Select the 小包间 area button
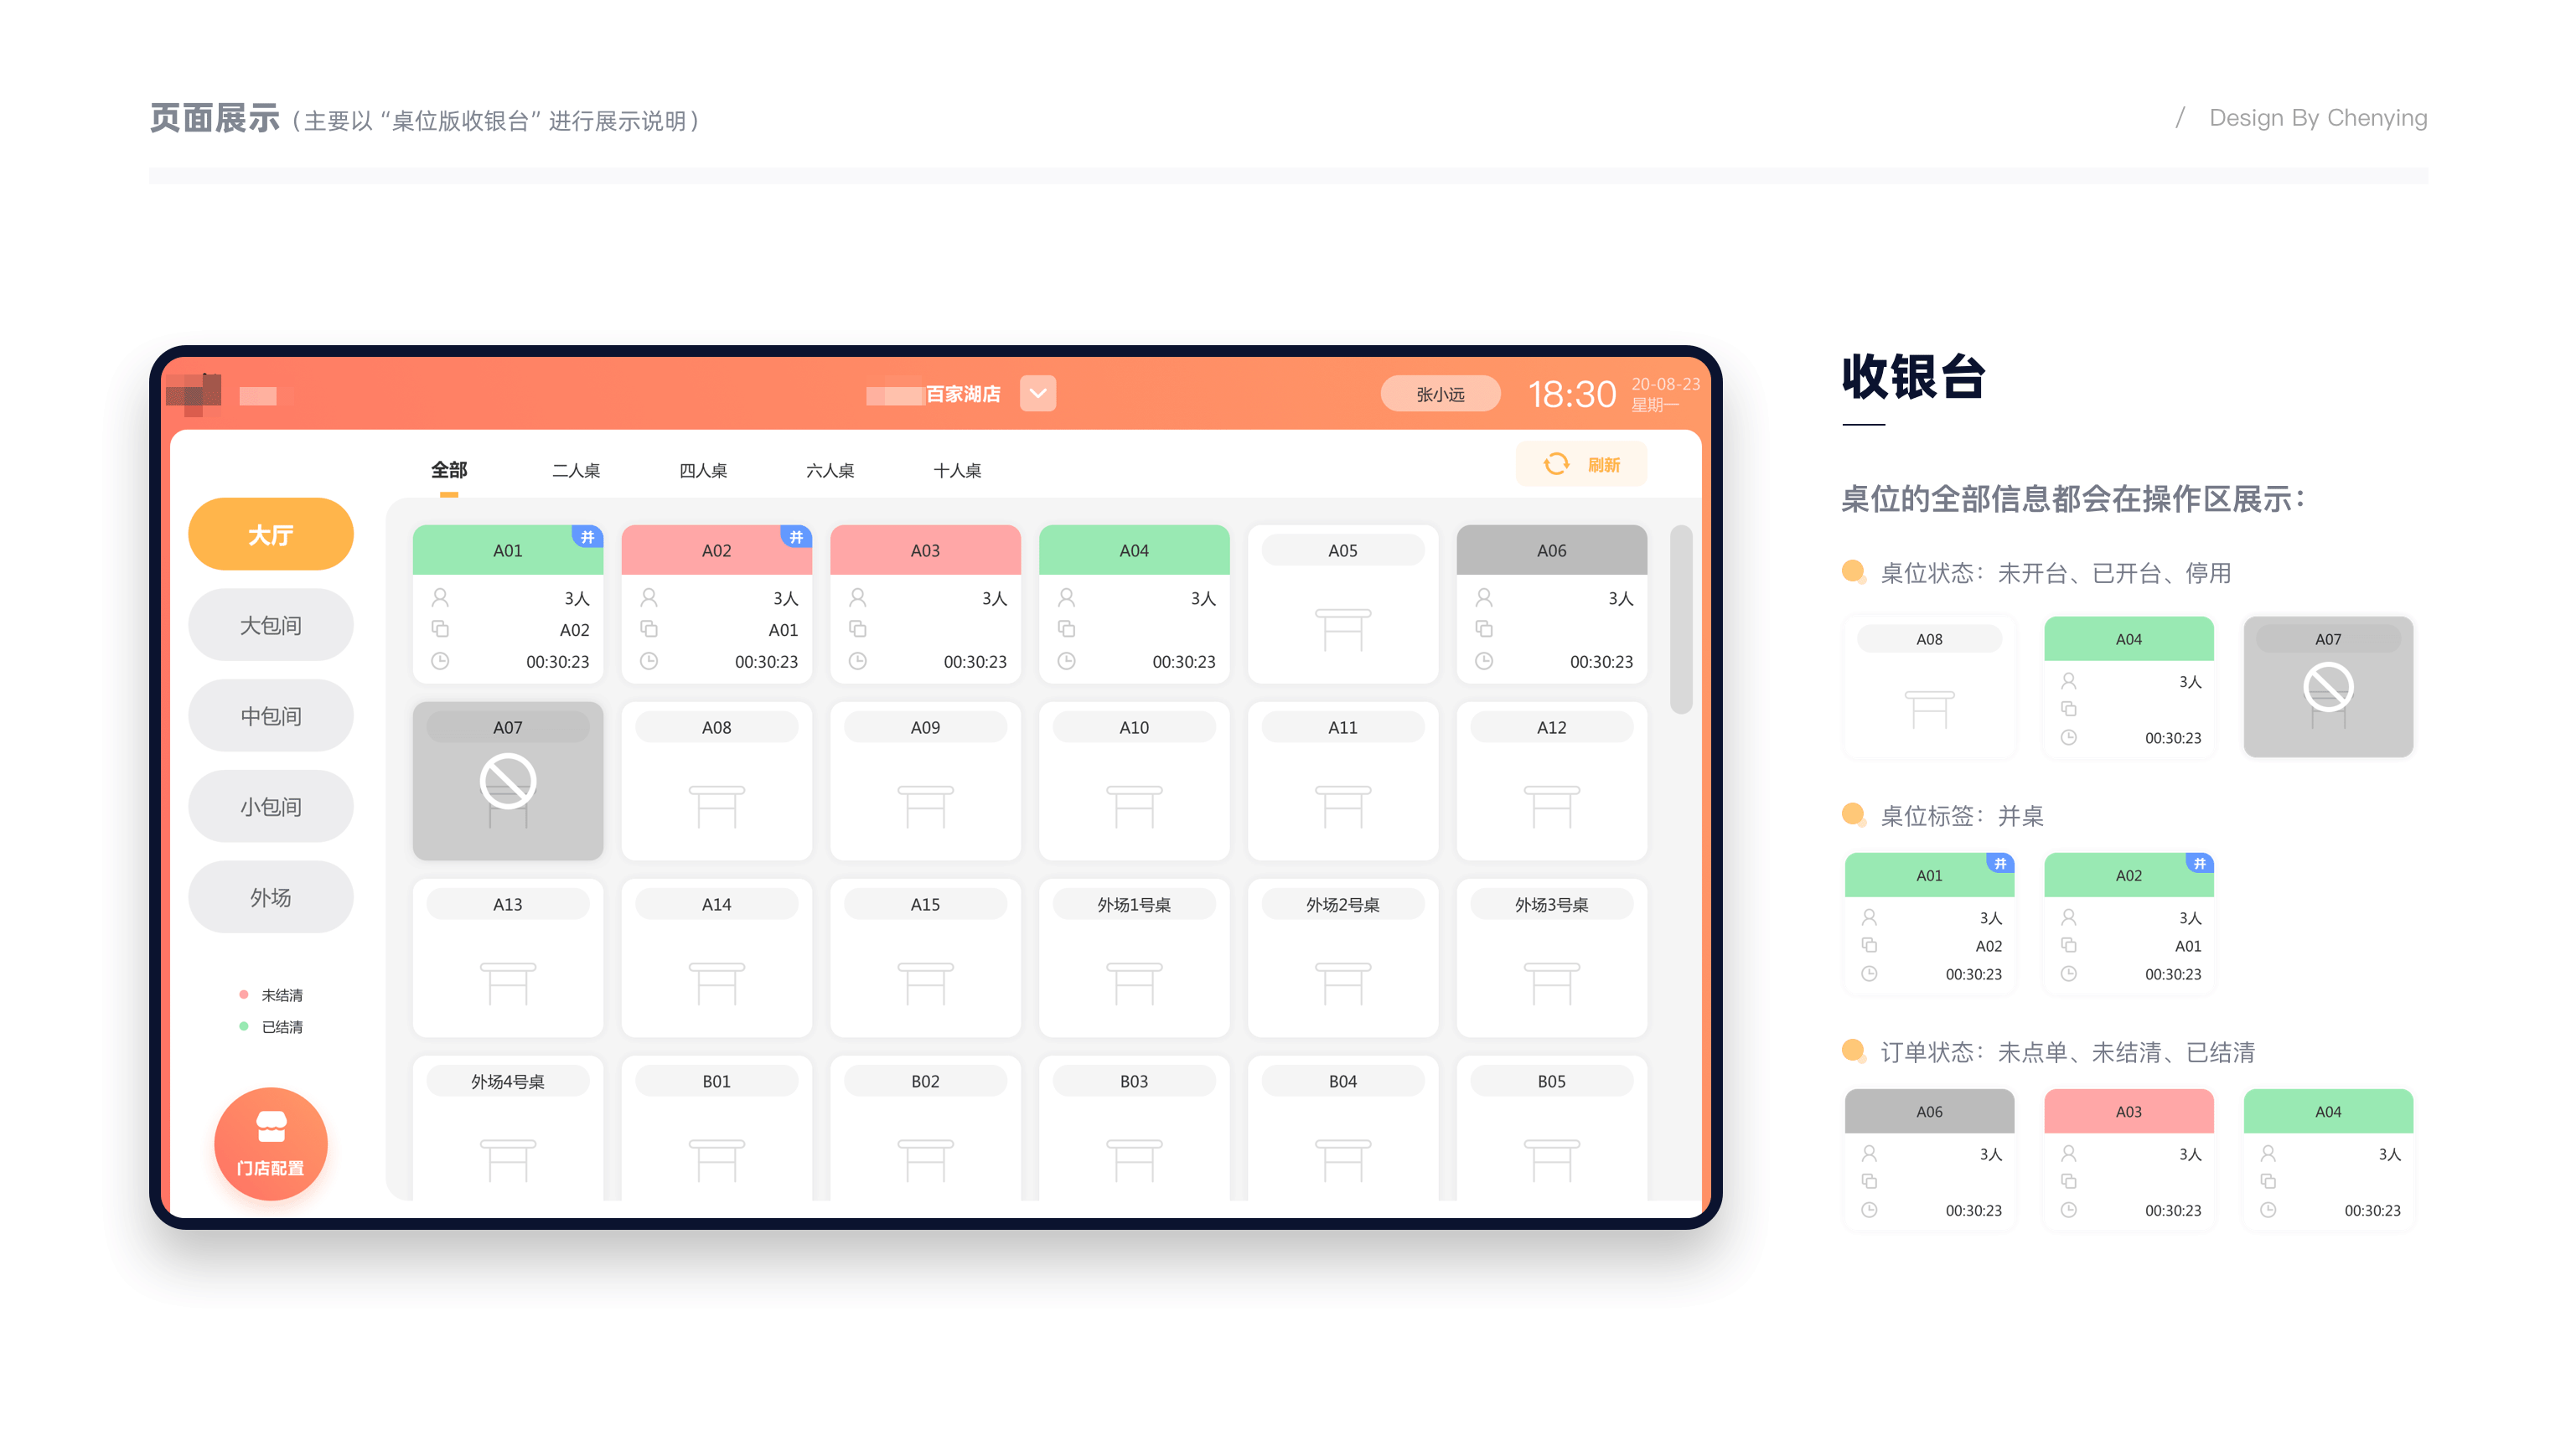This screenshot has height=1451, width=2576. click(271, 807)
